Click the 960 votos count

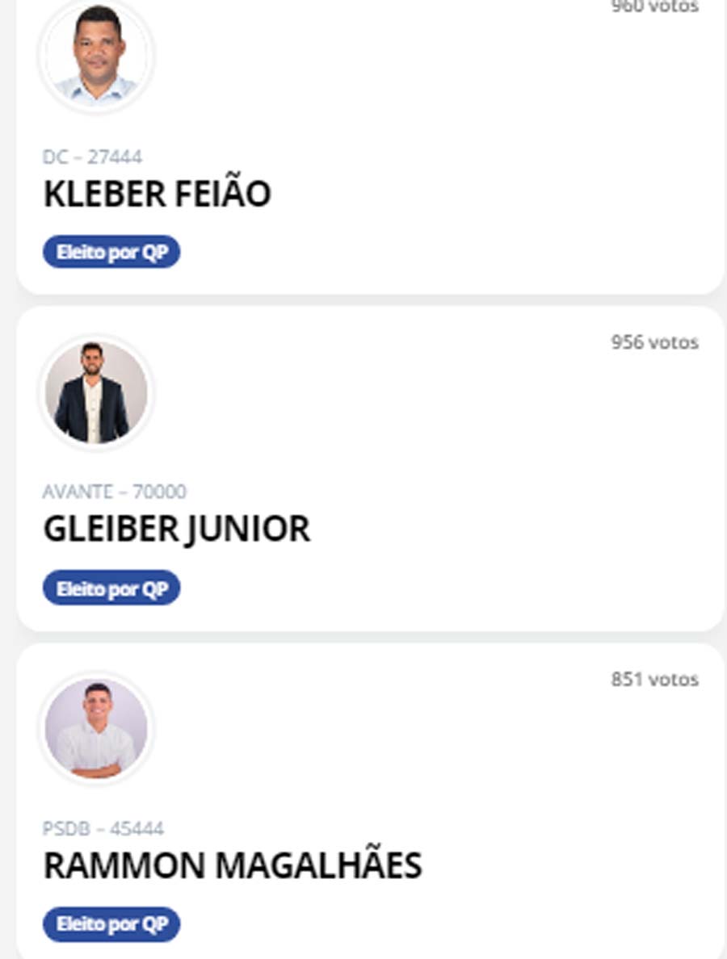coord(654,6)
